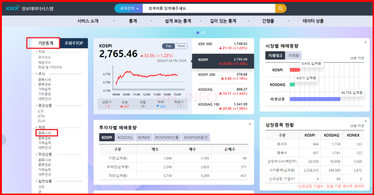
Task: Open the 종목검색 search type dropdown
Action: coord(129,8)
